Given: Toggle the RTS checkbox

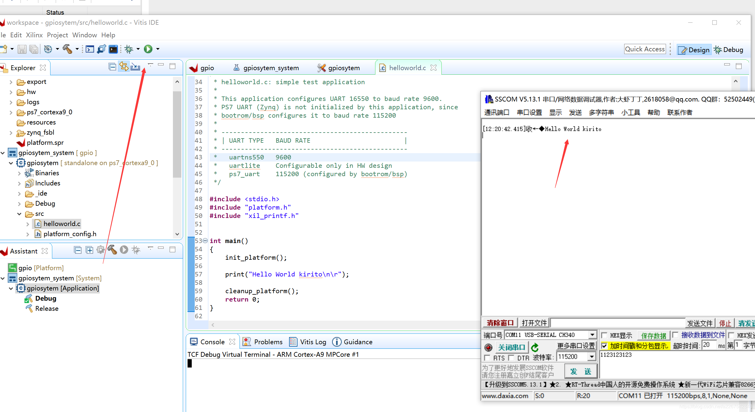Looking at the screenshot, I should coord(487,357).
